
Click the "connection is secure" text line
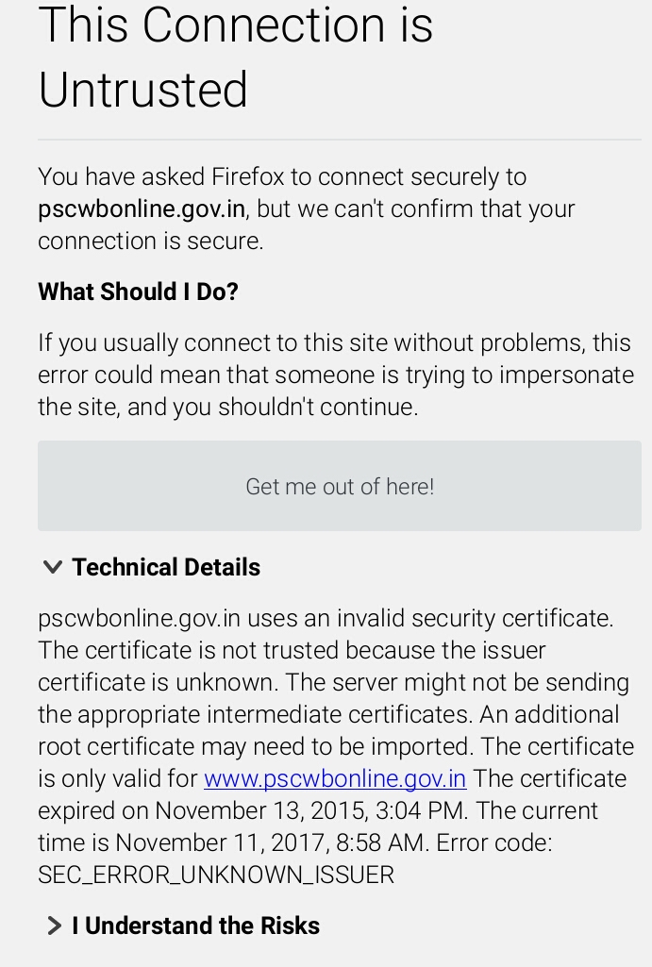pos(151,241)
